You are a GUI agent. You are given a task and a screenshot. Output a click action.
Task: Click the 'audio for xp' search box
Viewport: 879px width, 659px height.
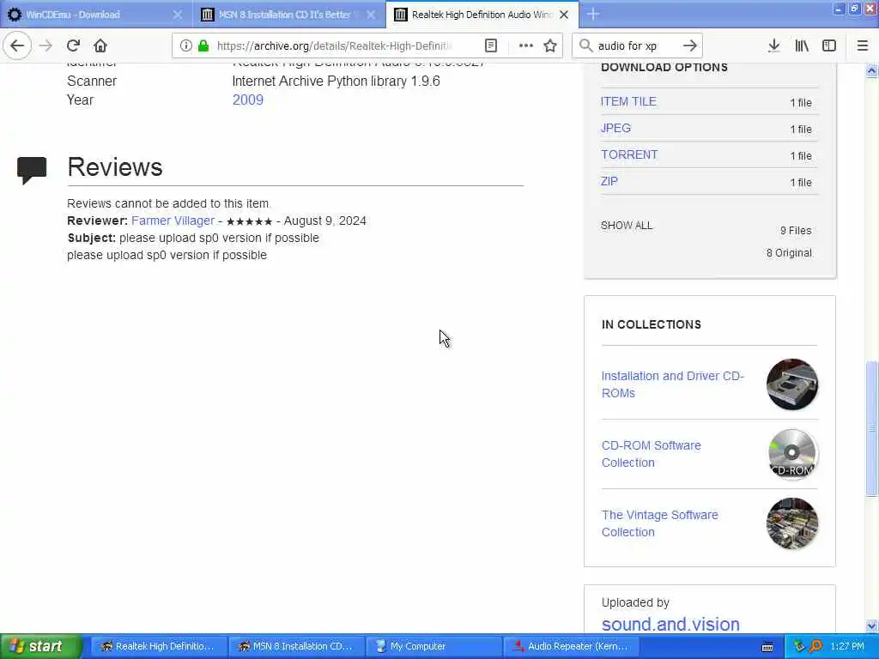[x=636, y=46]
